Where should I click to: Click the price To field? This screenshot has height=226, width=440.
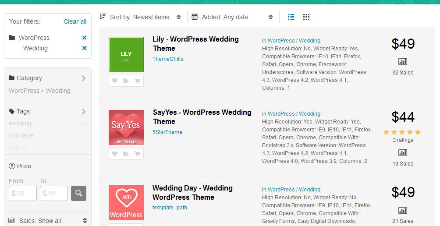[x=54, y=193]
